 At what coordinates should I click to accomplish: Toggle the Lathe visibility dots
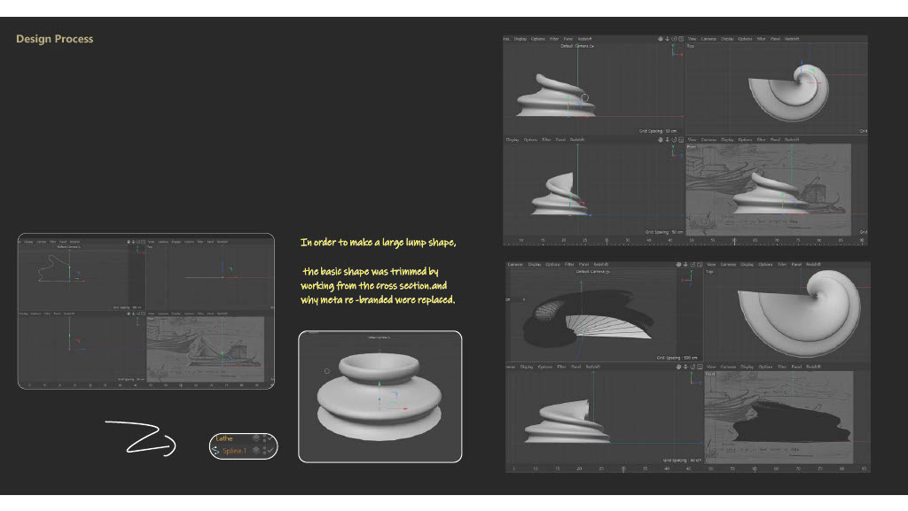264,438
